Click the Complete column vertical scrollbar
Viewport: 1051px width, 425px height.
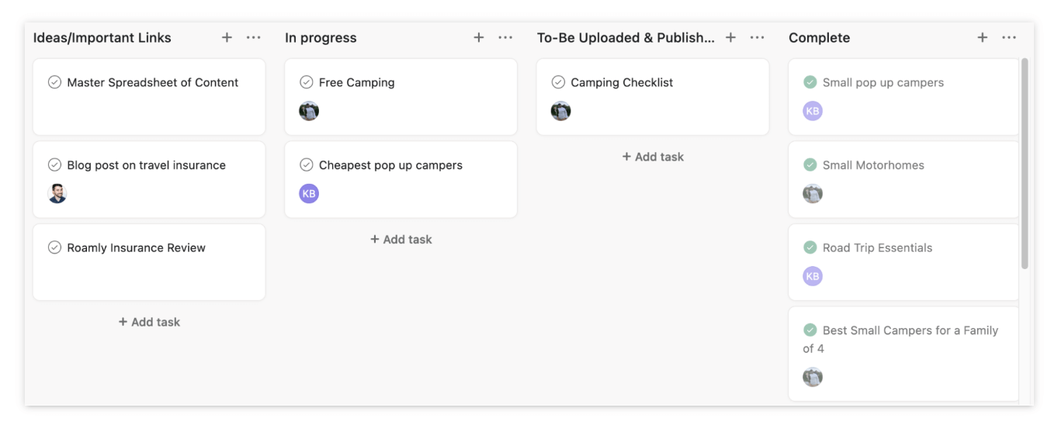[1025, 163]
